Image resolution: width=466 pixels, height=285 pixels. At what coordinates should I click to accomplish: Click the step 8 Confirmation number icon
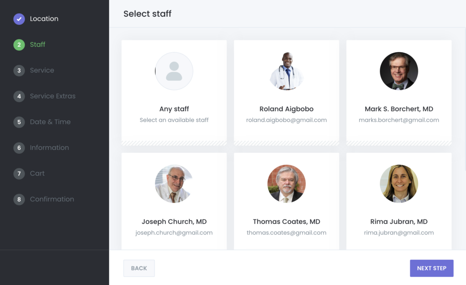click(x=19, y=199)
